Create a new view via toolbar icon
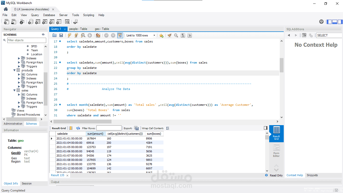 click(45, 22)
